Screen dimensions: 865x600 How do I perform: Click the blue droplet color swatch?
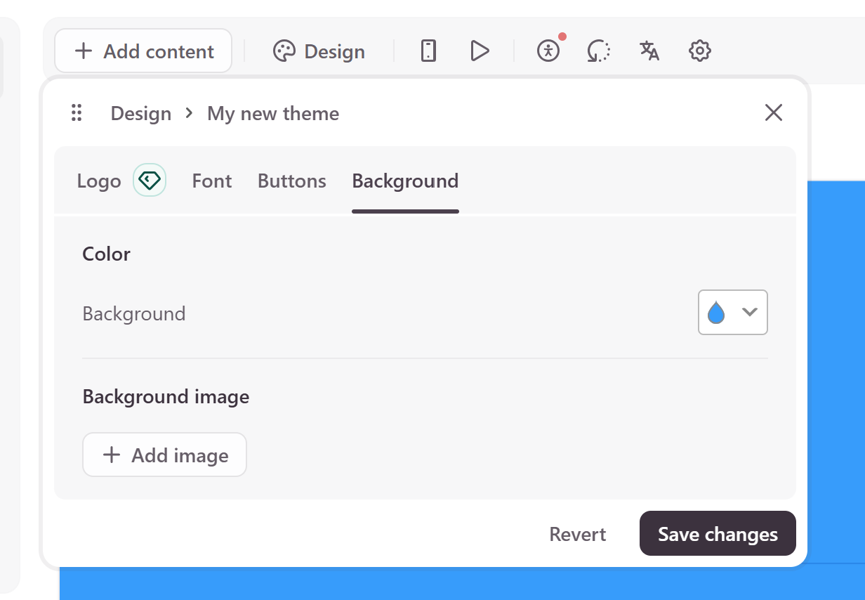(x=716, y=312)
